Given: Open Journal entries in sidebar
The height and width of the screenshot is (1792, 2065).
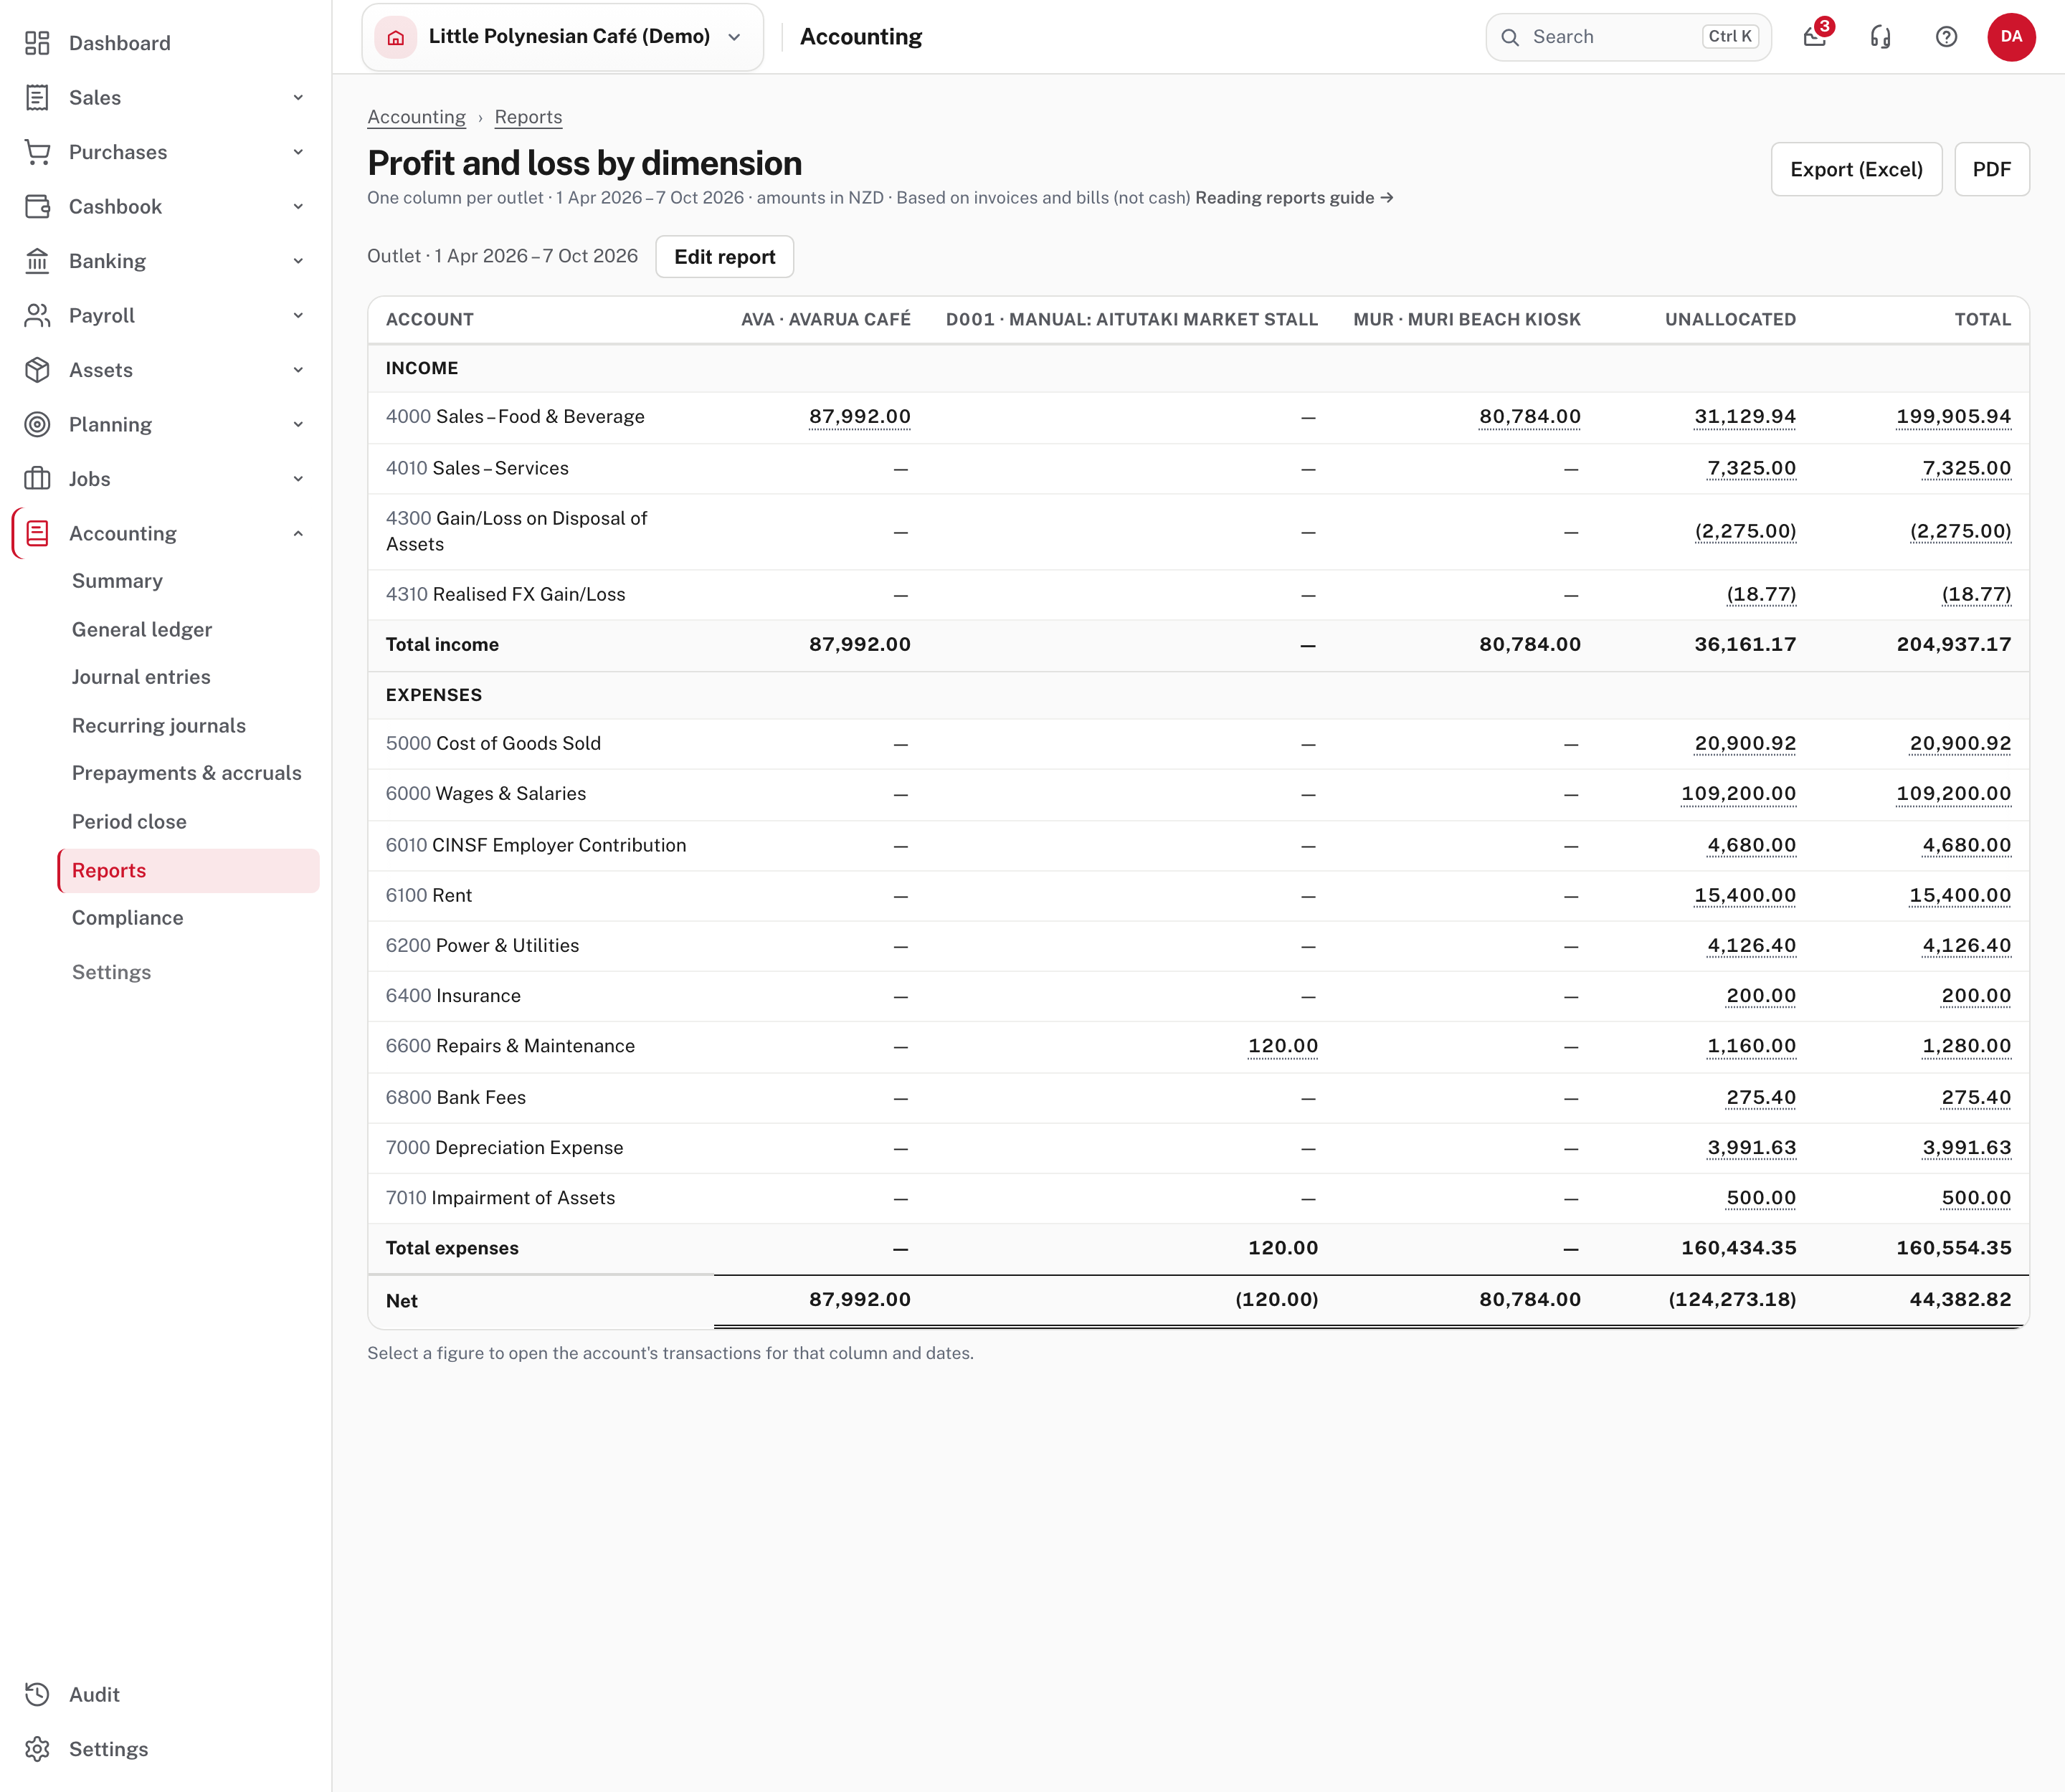Looking at the screenshot, I should [141, 677].
